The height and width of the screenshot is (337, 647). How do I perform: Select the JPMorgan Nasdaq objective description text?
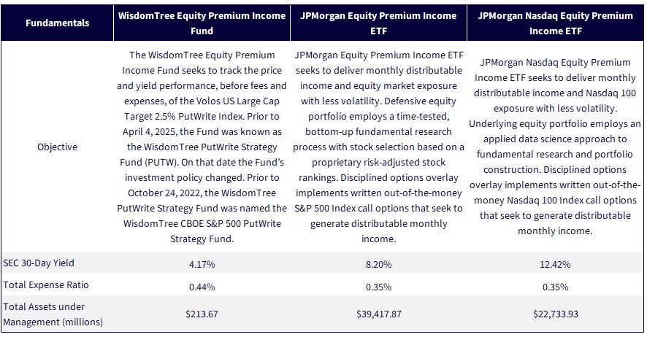point(556,147)
